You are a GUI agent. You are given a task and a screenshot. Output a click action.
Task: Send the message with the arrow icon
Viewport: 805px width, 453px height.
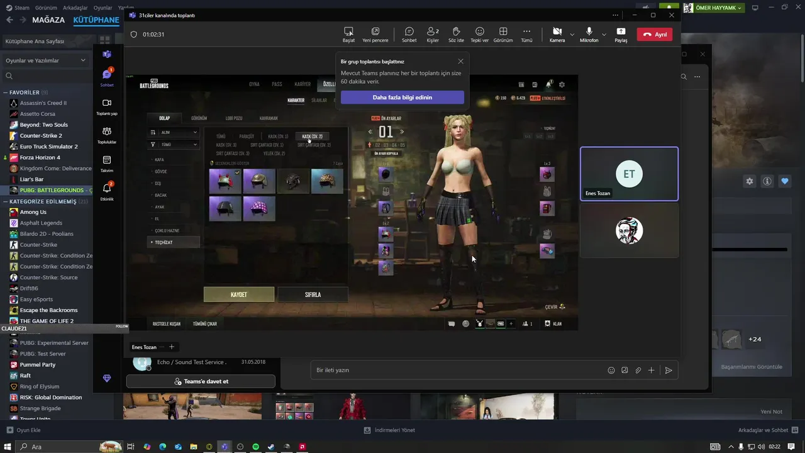(669, 371)
